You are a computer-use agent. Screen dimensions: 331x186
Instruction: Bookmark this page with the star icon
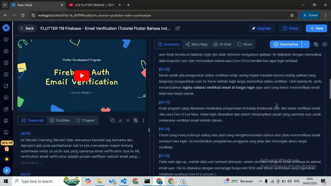pyautogui.click(x=292, y=15)
